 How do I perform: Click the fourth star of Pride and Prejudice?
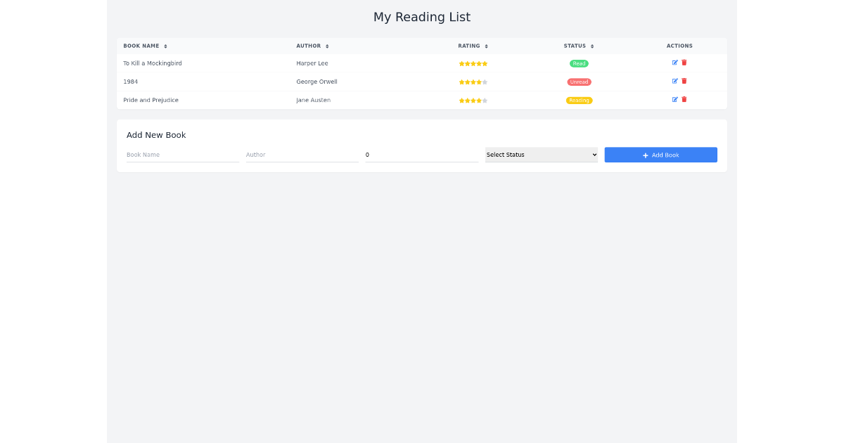click(478, 100)
